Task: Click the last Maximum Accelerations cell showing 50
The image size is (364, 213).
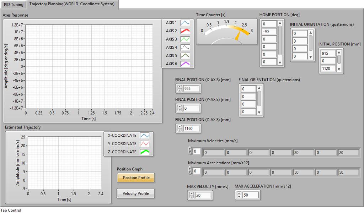Action: tap(348, 172)
